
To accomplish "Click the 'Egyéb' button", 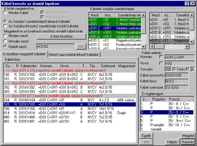I will pyautogui.click(x=146, y=136).
